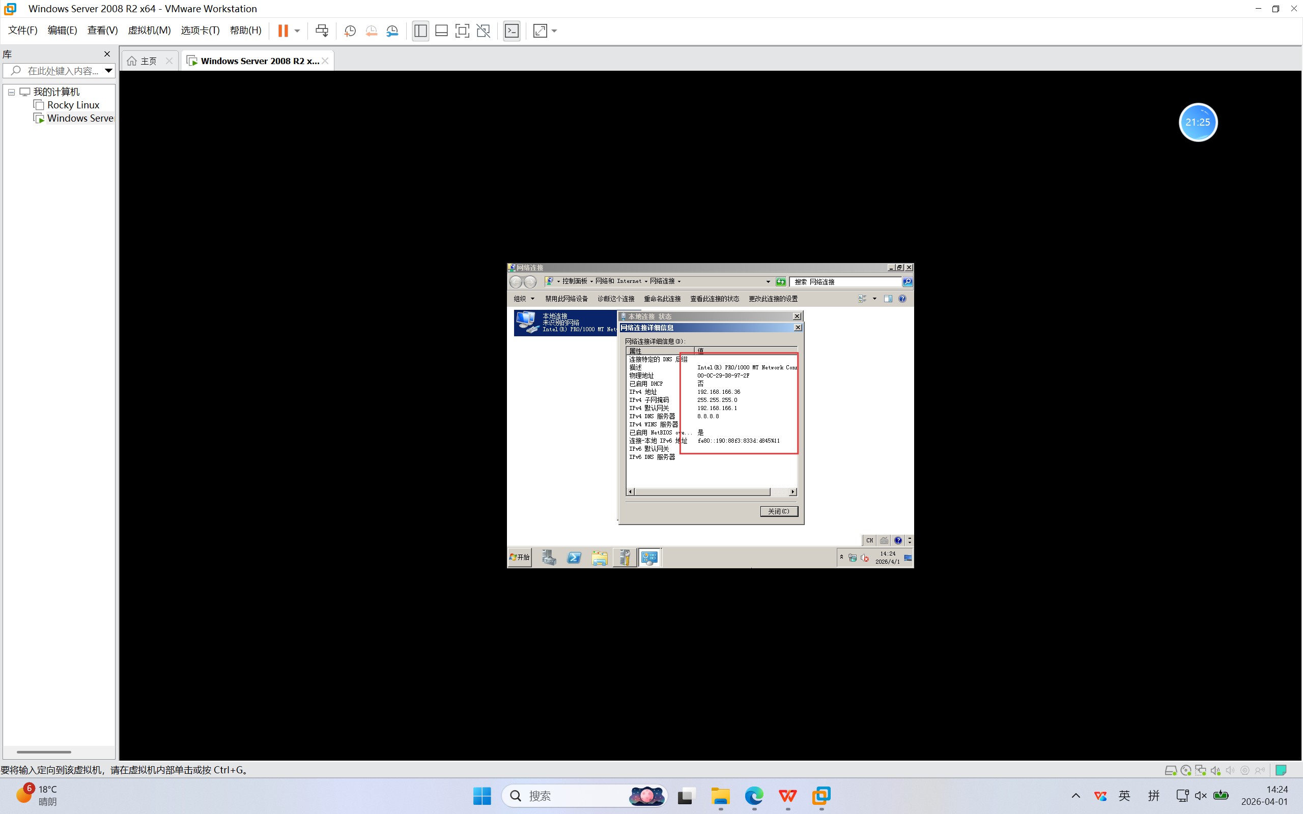Click the Unity mode toolbar icon
The width and height of the screenshot is (1303, 814).
click(484, 31)
